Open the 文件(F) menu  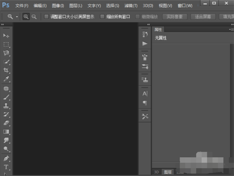22,6
